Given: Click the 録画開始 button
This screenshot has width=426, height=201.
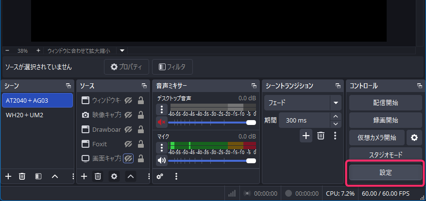Looking at the screenshot, I should 385,120.
